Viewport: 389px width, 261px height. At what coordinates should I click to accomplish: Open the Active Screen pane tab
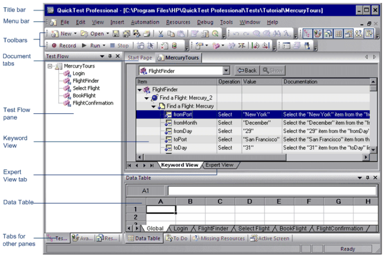coord(270,238)
